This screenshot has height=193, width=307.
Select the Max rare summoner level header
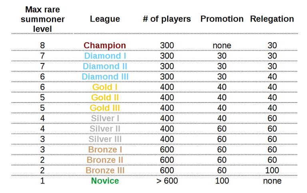pyautogui.click(x=42, y=19)
